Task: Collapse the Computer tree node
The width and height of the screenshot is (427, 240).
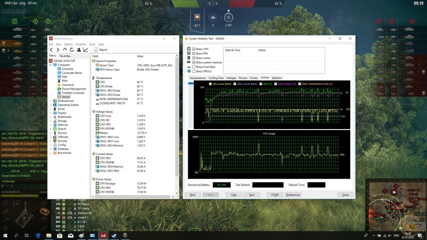Action: pyautogui.click(x=51, y=65)
